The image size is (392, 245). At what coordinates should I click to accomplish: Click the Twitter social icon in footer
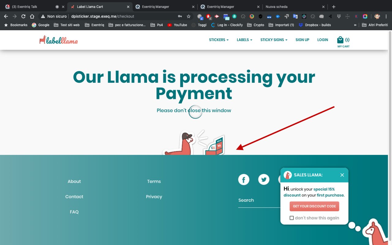click(x=264, y=179)
